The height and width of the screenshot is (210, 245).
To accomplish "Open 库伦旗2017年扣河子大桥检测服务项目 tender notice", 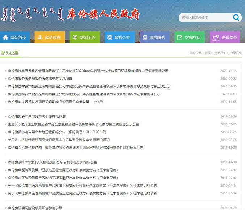I will click(52, 162).
